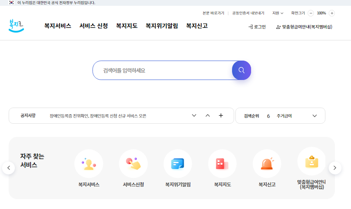This screenshot has height=209, width=351.
Task: Open the 복지지도 main menu
Action: 127,26
